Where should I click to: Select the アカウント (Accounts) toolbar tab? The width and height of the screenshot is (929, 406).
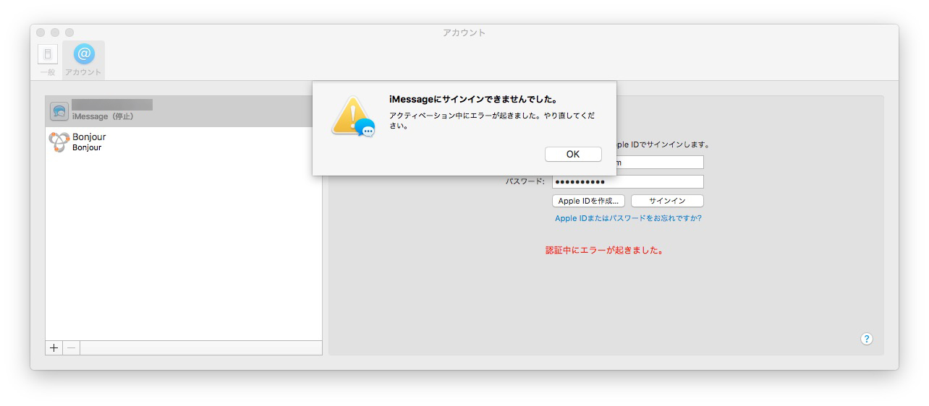pos(83,61)
